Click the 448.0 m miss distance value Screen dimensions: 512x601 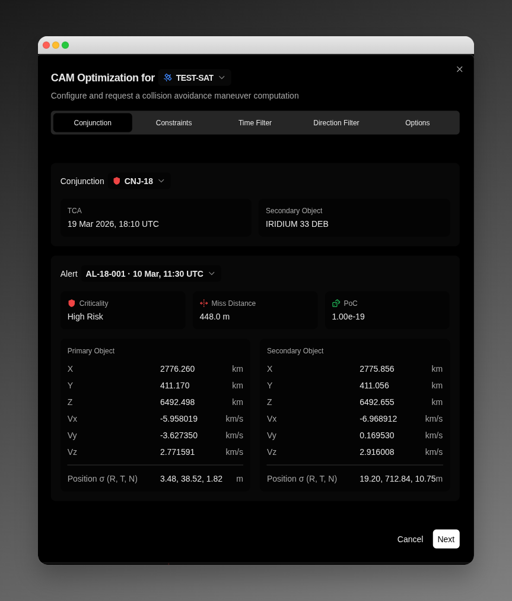point(214,317)
